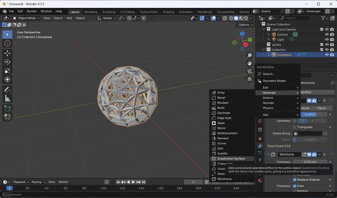This screenshot has width=337, height=198.
Task: Switch to solid viewport shading
Action: [x=236, y=18]
